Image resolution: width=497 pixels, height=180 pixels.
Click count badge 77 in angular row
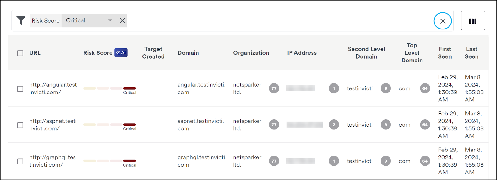pos(274,88)
